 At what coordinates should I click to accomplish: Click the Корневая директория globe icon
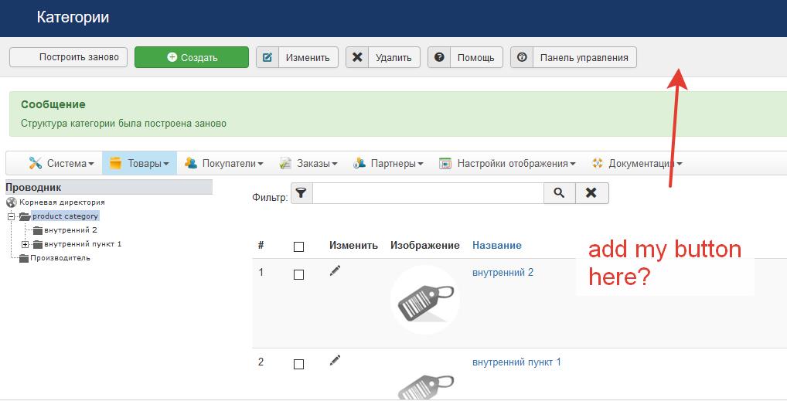[x=12, y=202]
